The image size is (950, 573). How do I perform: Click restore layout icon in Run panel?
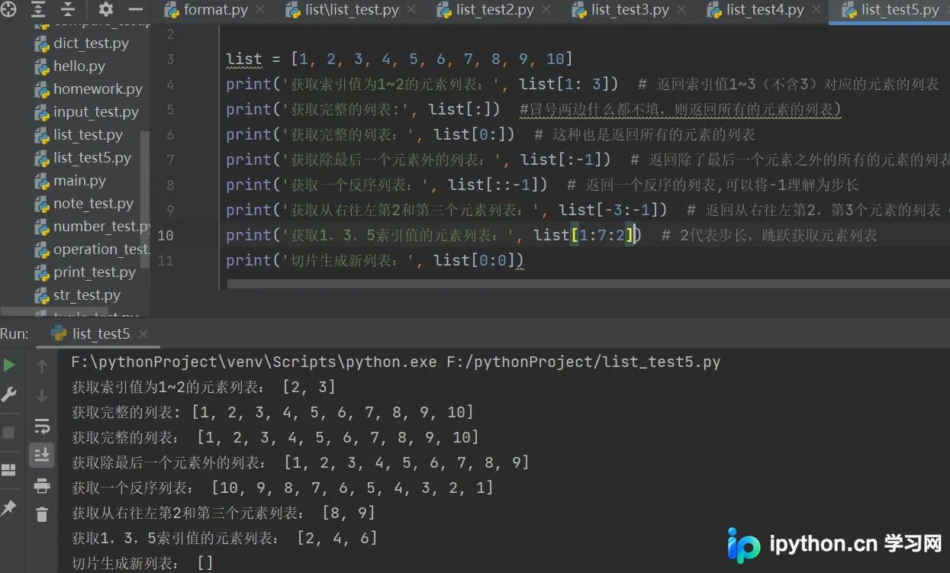pos(8,470)
